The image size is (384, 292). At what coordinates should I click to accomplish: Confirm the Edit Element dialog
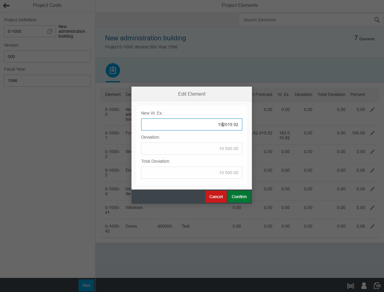239,196
